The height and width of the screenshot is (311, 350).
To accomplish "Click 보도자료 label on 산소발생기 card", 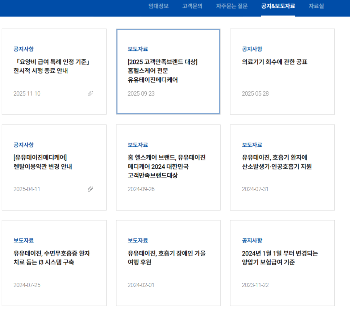I will point(252,145).
